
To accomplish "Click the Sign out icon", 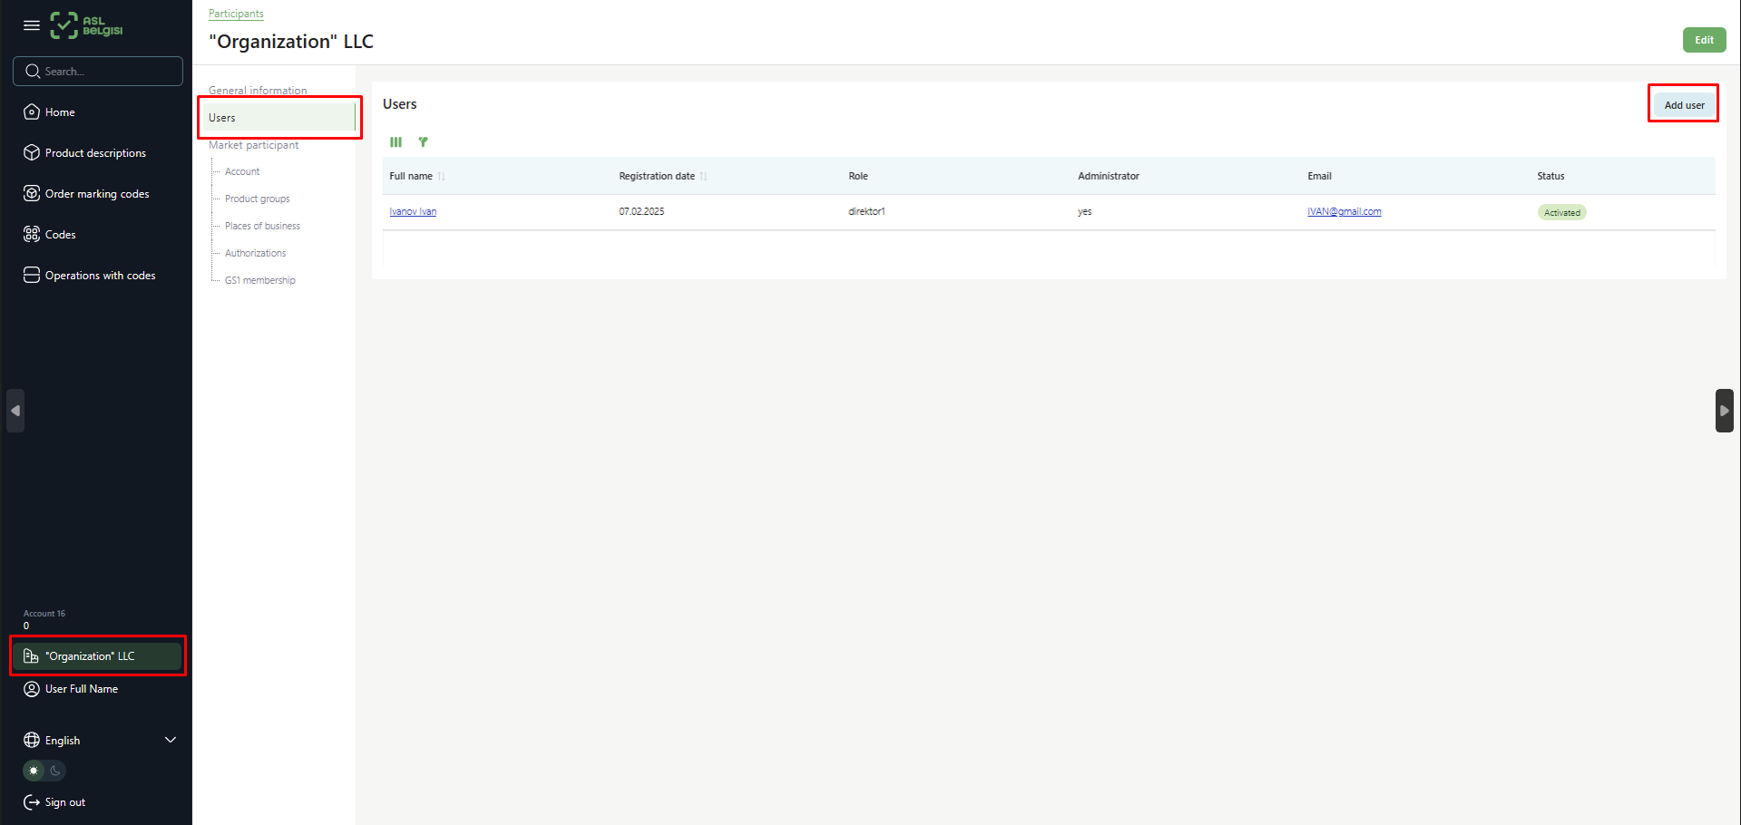I will point(30,801).
